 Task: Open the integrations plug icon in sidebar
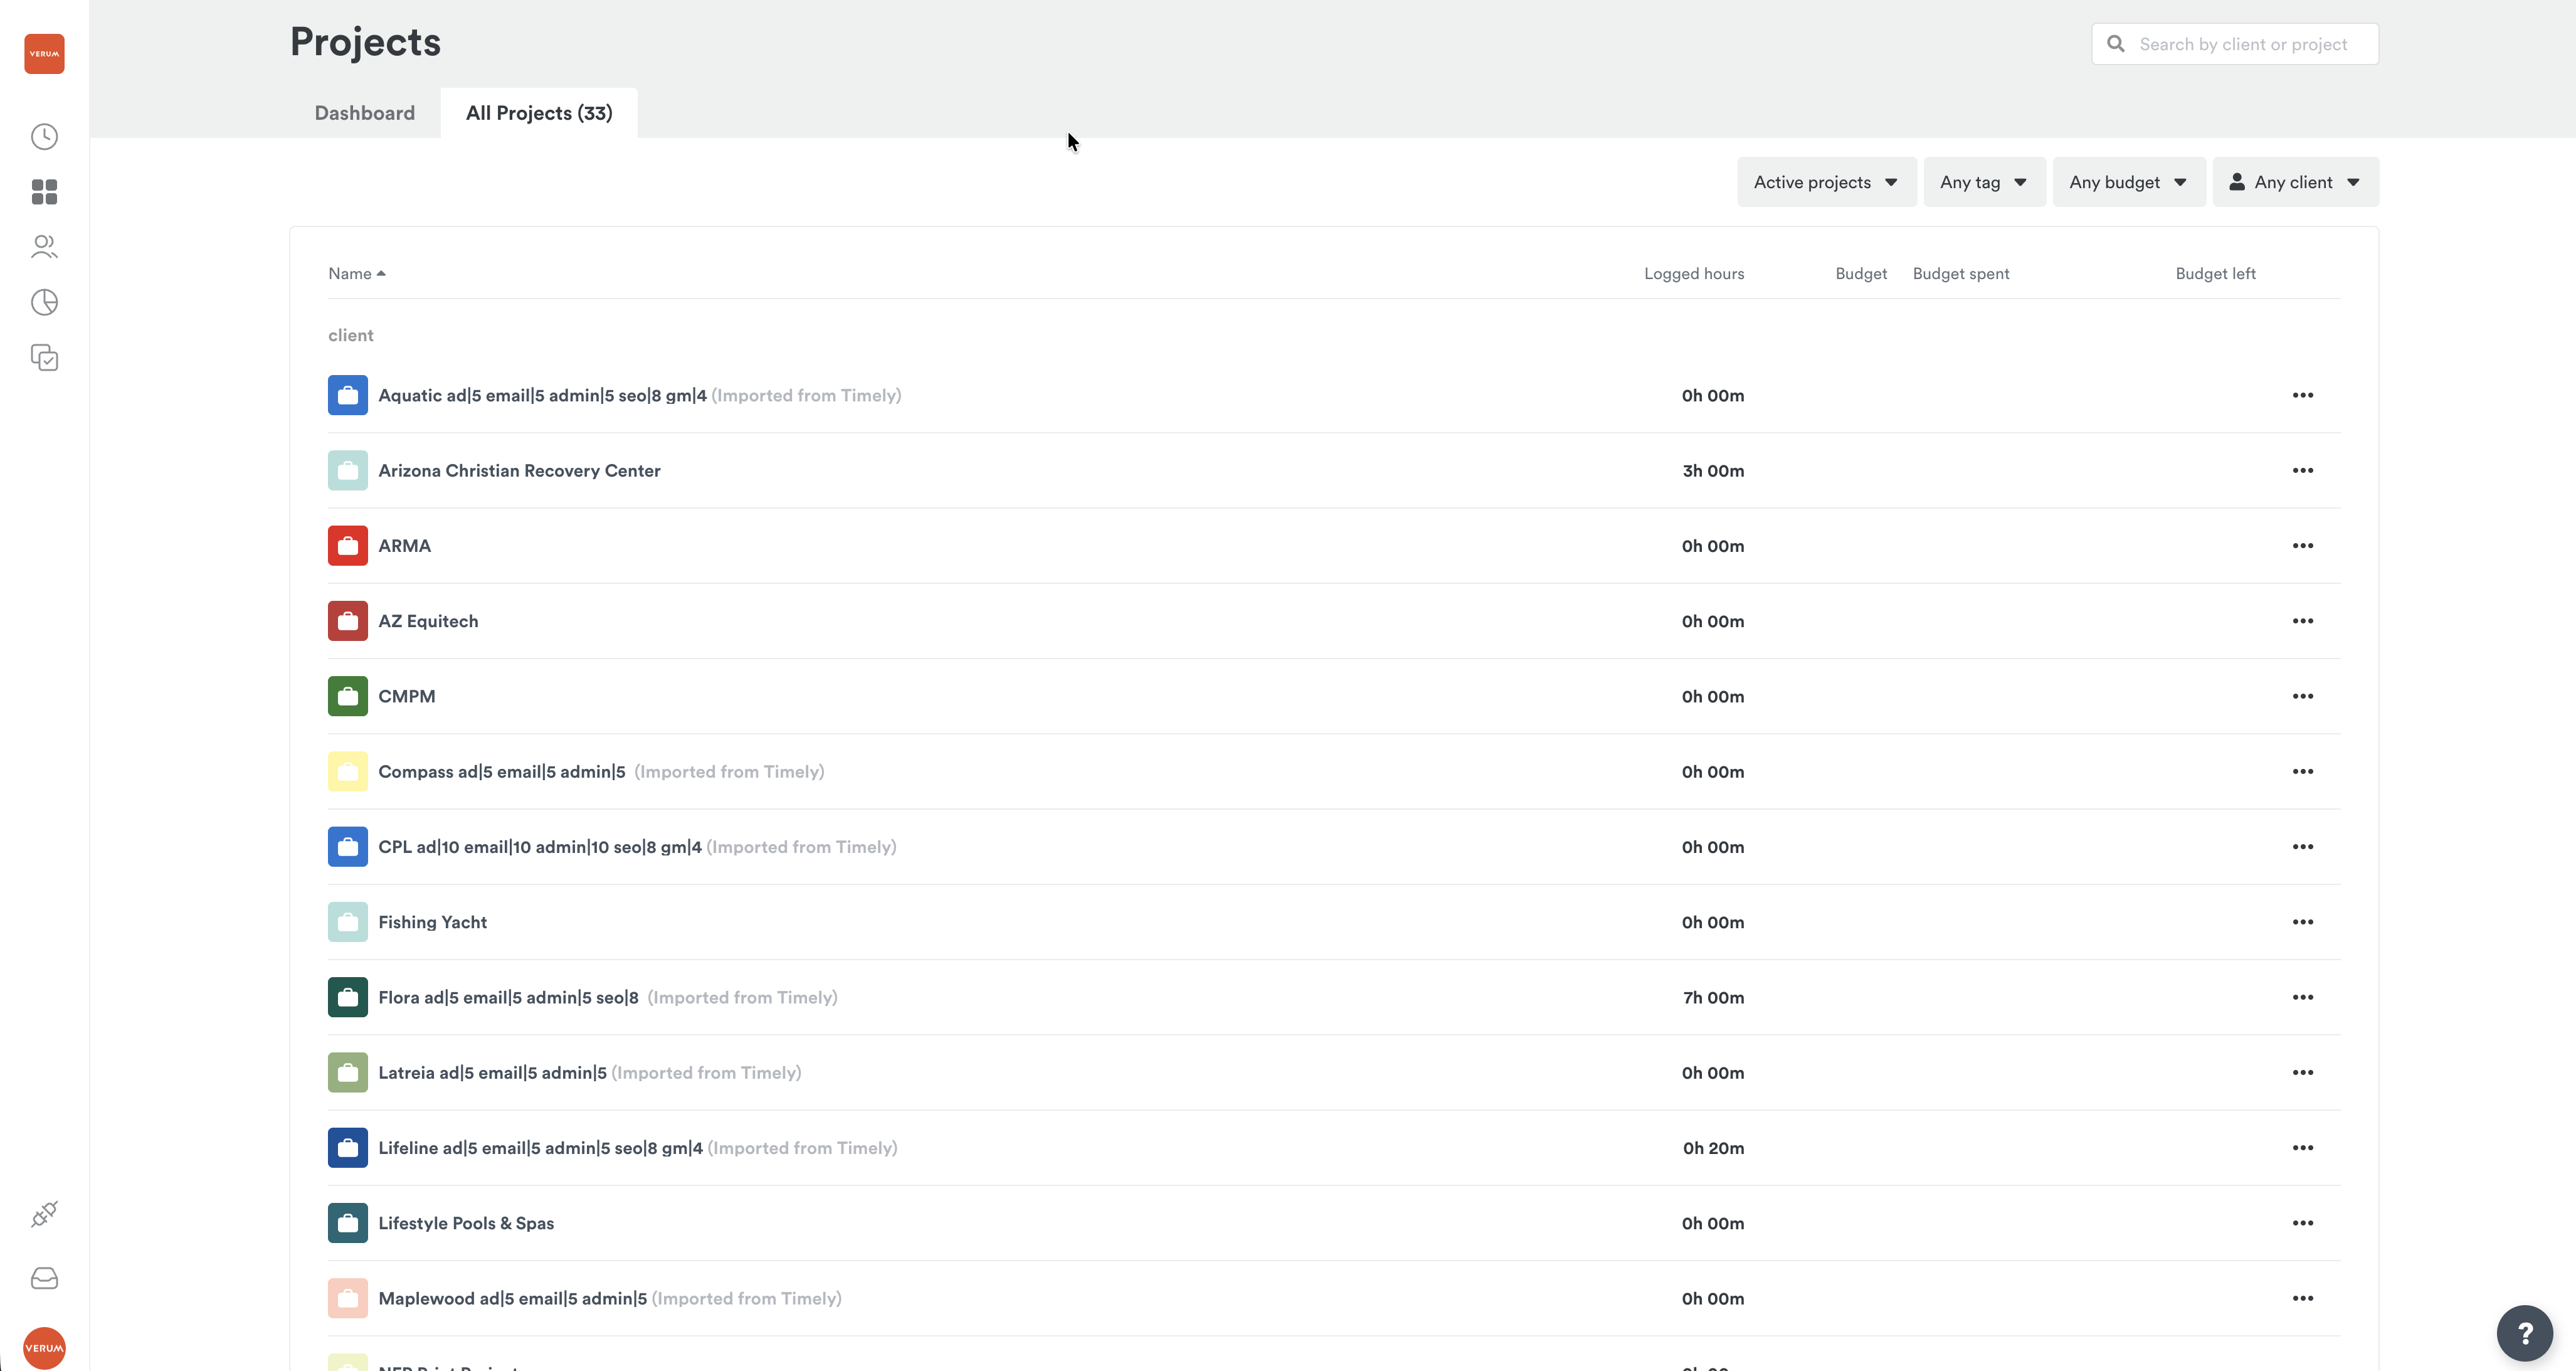[x=44, y=1214]
